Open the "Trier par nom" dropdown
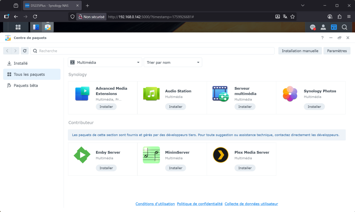The height and width of the screenshot is (212, 355). 173,62
